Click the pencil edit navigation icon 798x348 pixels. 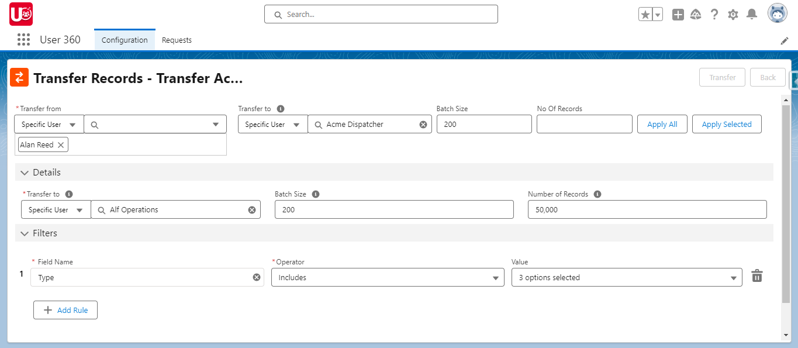tap(785, 41)
